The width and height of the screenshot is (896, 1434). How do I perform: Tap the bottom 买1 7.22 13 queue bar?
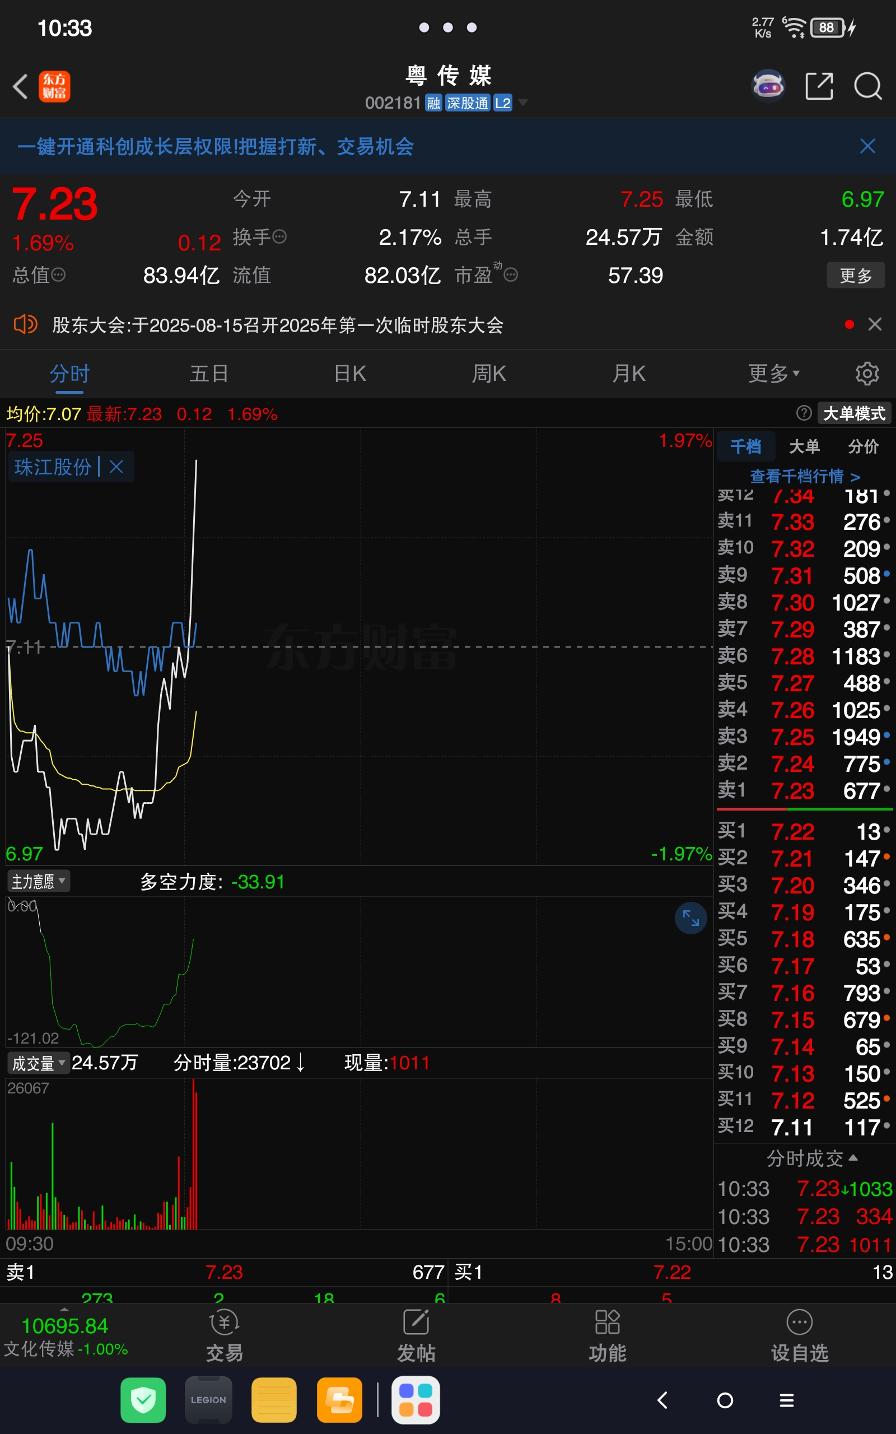click(673, 1272)
